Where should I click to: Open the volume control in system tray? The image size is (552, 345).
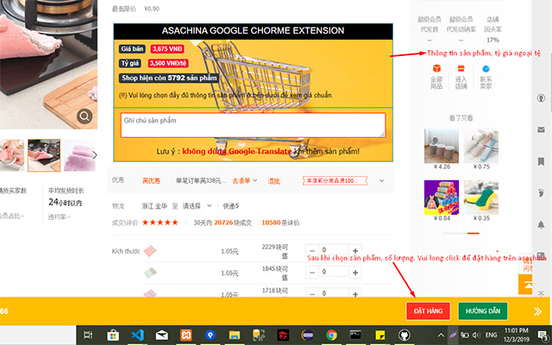476,335
